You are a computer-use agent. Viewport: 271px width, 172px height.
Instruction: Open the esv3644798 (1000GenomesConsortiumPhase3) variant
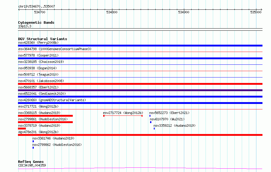click(55, 49)
